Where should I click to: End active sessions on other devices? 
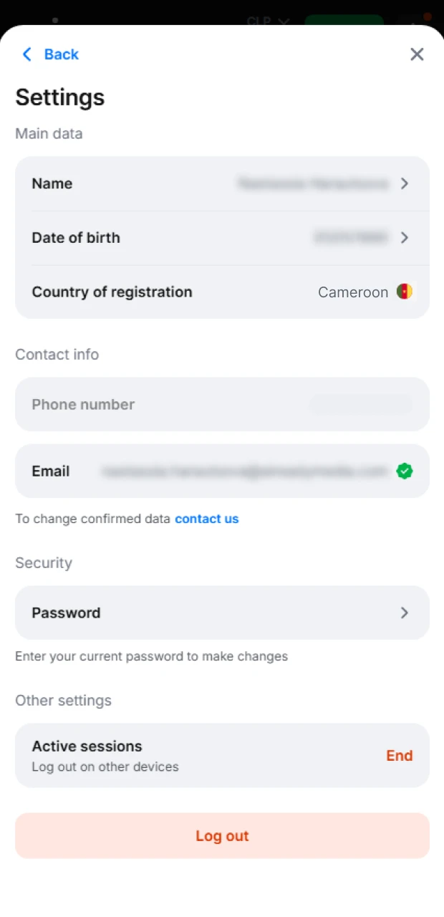pyautogui.click(x=399, y=755)
